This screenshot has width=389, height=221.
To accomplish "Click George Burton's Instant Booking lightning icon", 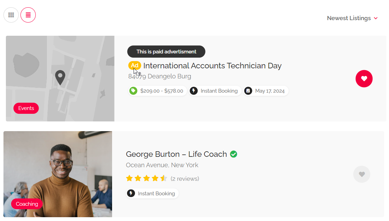I will [x=131, y=193].
